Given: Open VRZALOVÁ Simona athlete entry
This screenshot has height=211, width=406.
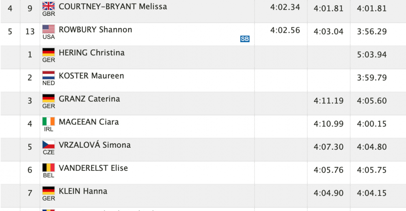Looking at the screenshot, I should pos(95,144).
